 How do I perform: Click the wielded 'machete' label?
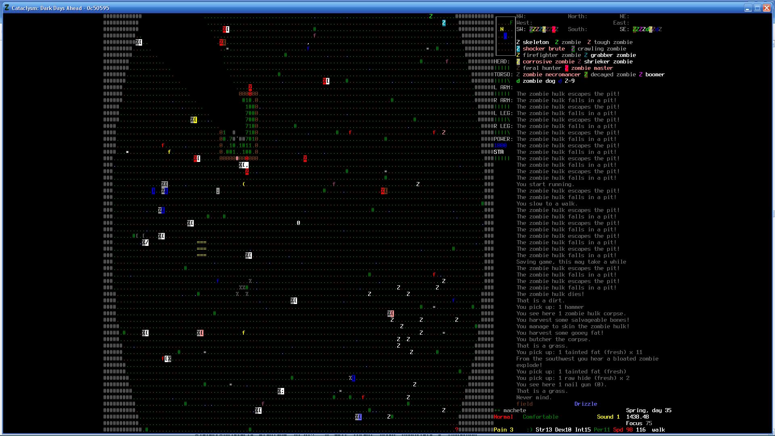click(x=515, y=410)
